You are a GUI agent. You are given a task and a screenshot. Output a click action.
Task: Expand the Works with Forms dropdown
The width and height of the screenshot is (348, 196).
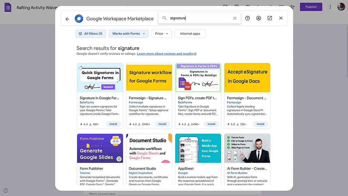click(x=128, y=34)
